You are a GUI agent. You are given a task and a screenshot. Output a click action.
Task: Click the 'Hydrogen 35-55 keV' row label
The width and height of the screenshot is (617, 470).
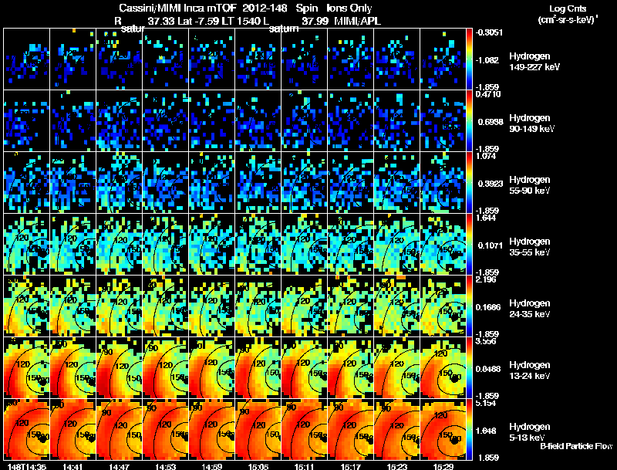530,247
